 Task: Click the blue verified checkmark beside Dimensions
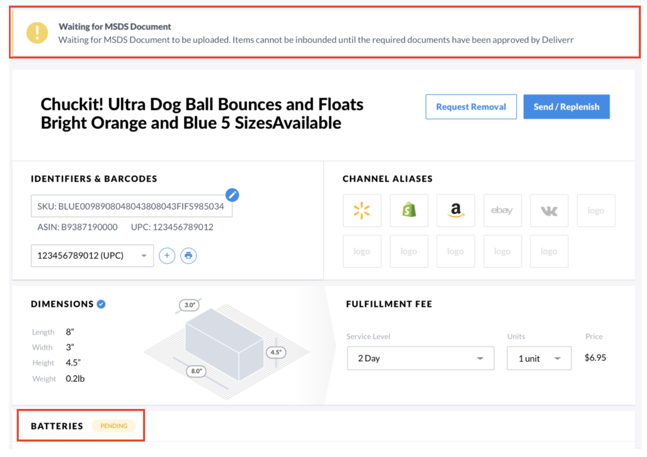click(x=101, y=304)
